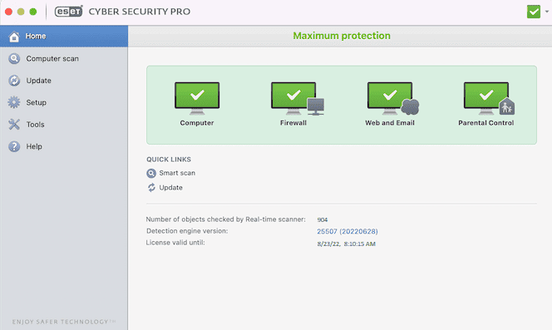The height and width of the screenshot is (330, 552).
Task: Click the green protection status checkmark at top right
Action: pyautogui.click(x=534, y=12)
